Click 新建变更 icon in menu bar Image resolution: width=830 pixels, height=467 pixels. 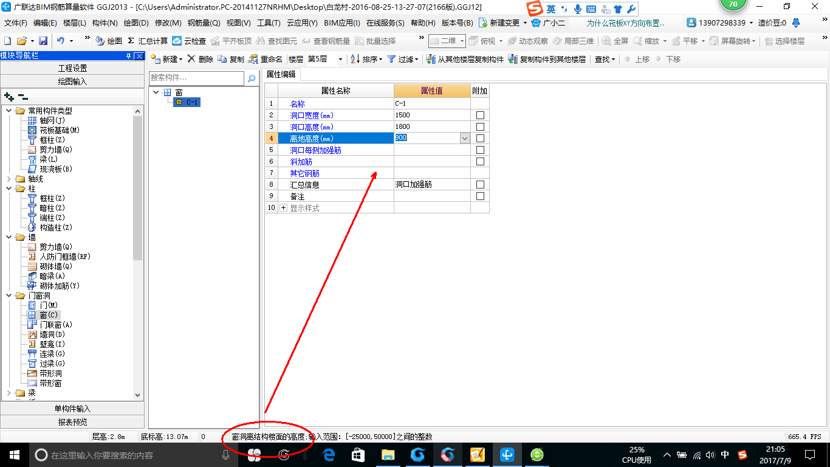[x=483, y=22]
